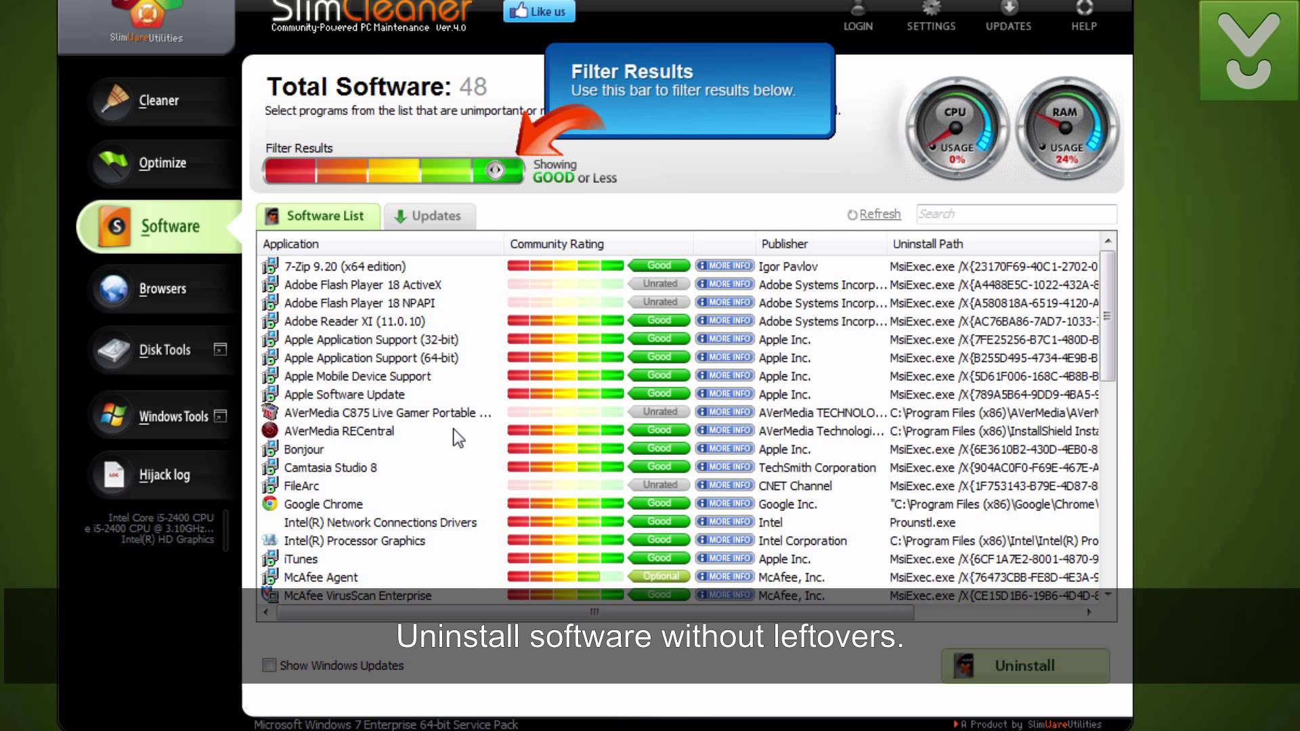1300x731 pixels.
Task: Click MORE INFO for 7-Zip 9.20
Action: pos(724,265)
